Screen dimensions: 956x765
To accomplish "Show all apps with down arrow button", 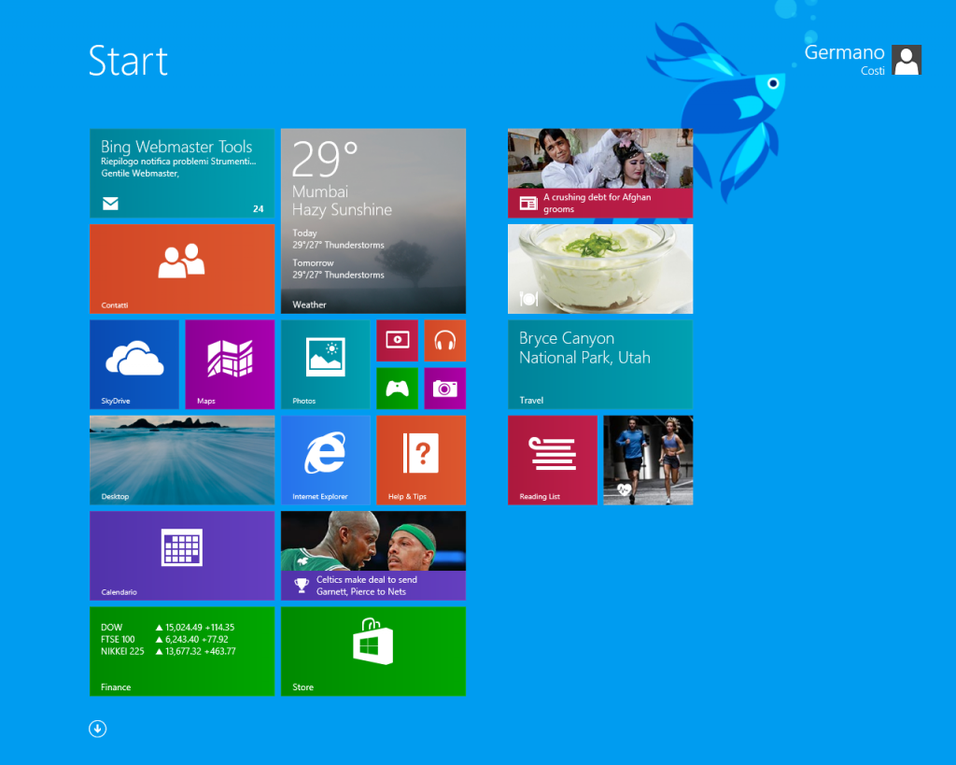I will (x=97, y=729).
